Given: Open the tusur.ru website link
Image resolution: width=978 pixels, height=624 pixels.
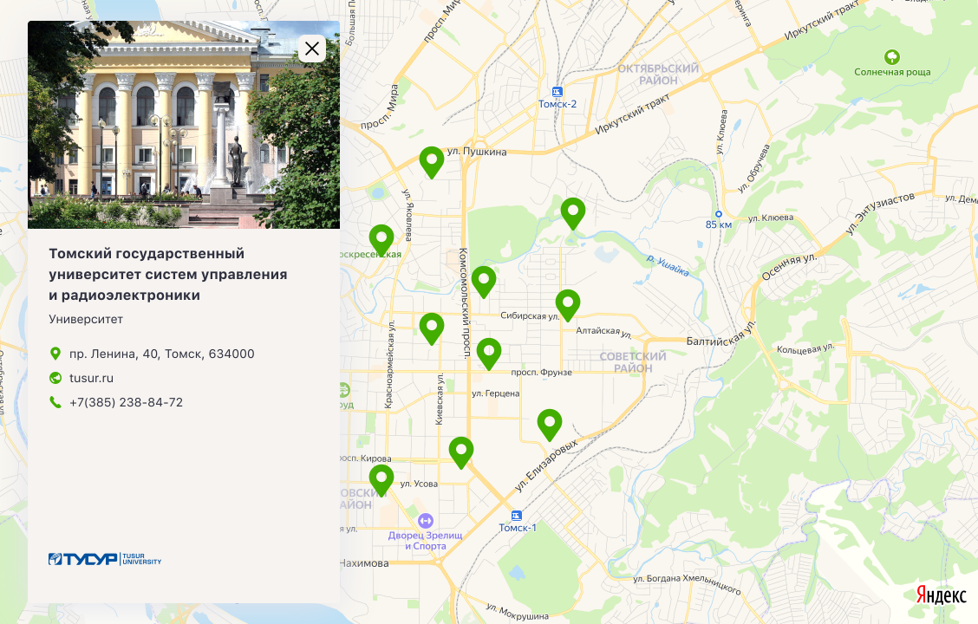Looking at the screenshot, I should (91, 378).
